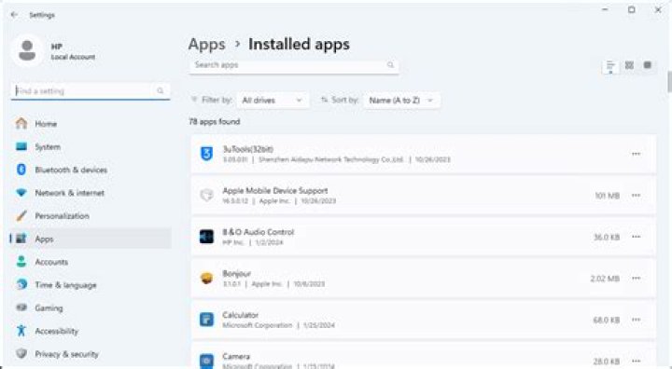Viewport: 672px width, 369px height.
Task: Click the Camera app name
Action: [236, 356]
